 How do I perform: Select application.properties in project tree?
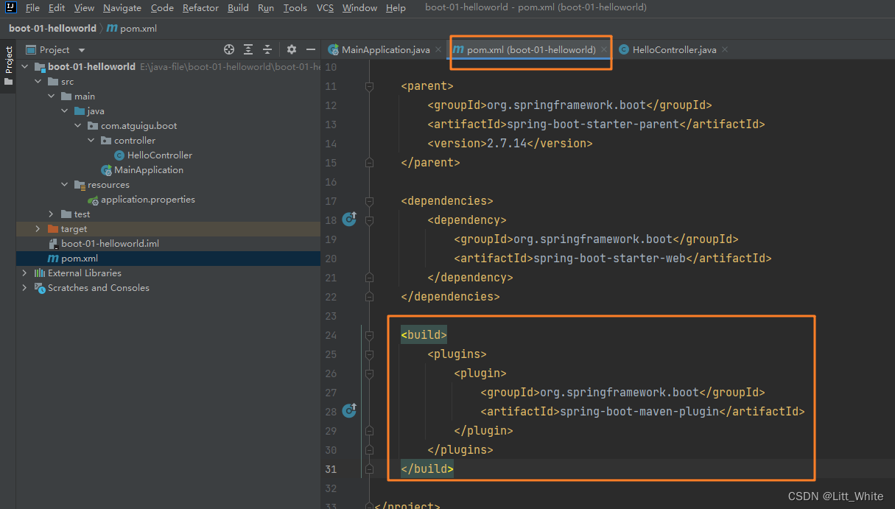tap(148, 200)
